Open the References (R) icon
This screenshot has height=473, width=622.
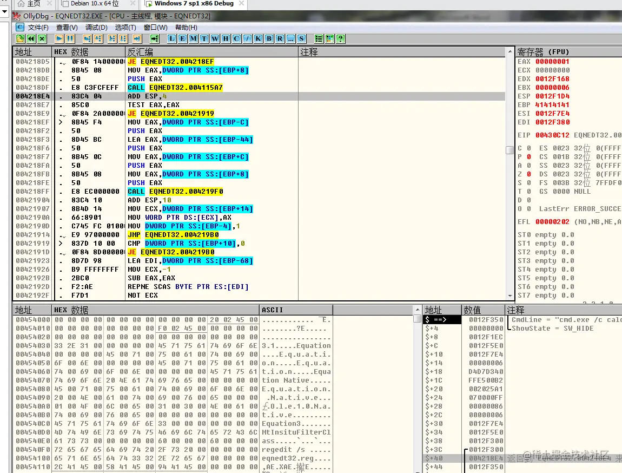280,38
